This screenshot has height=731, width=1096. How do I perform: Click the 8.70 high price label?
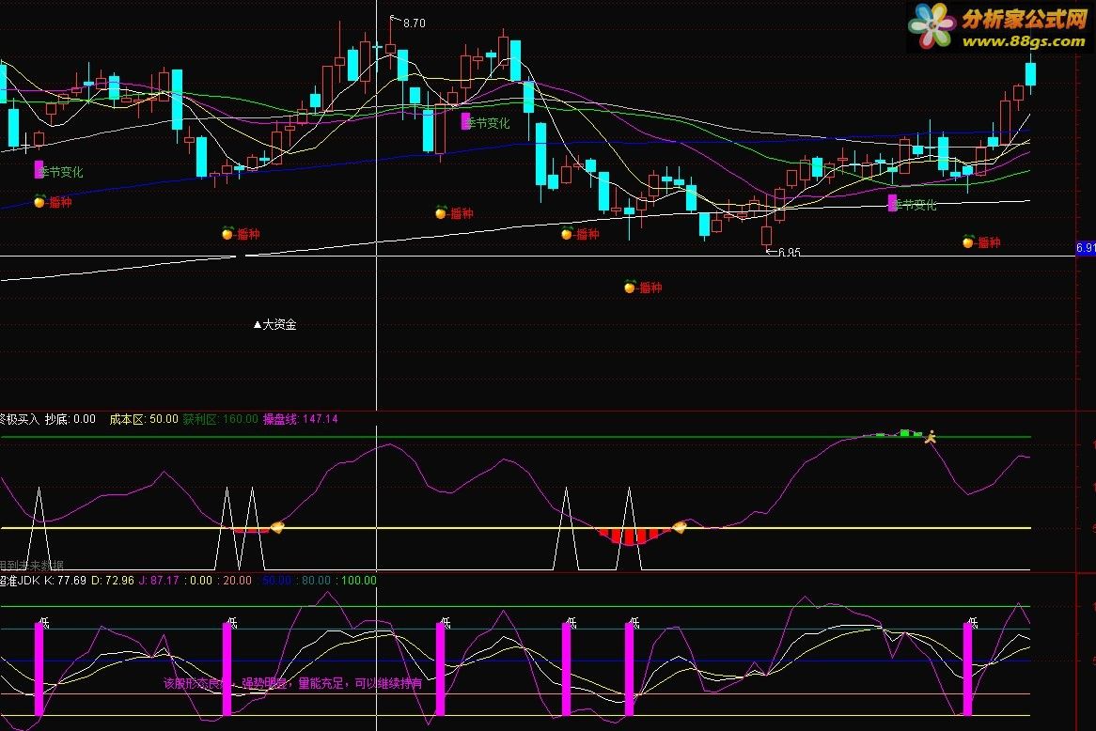pos(414,23)
